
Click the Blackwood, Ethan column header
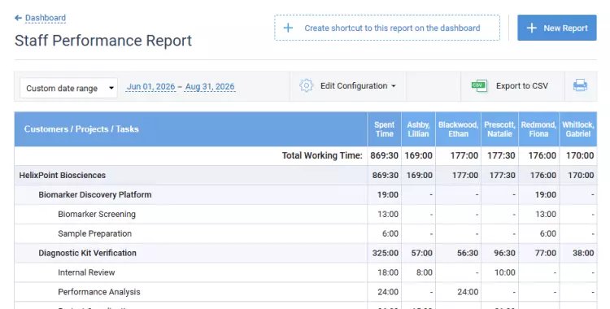click(458, 129)
